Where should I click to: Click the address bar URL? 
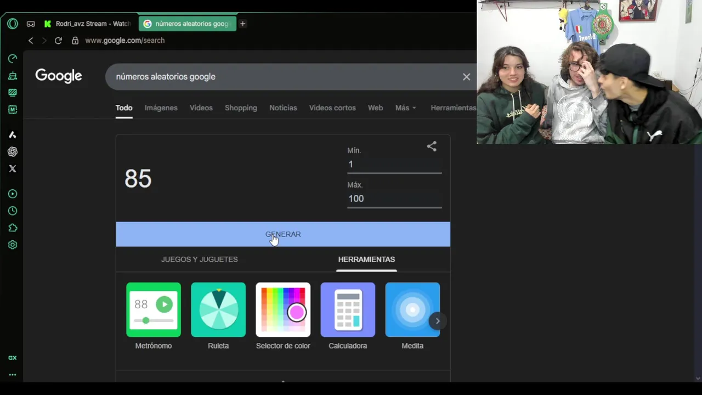[x=125, y=41]
